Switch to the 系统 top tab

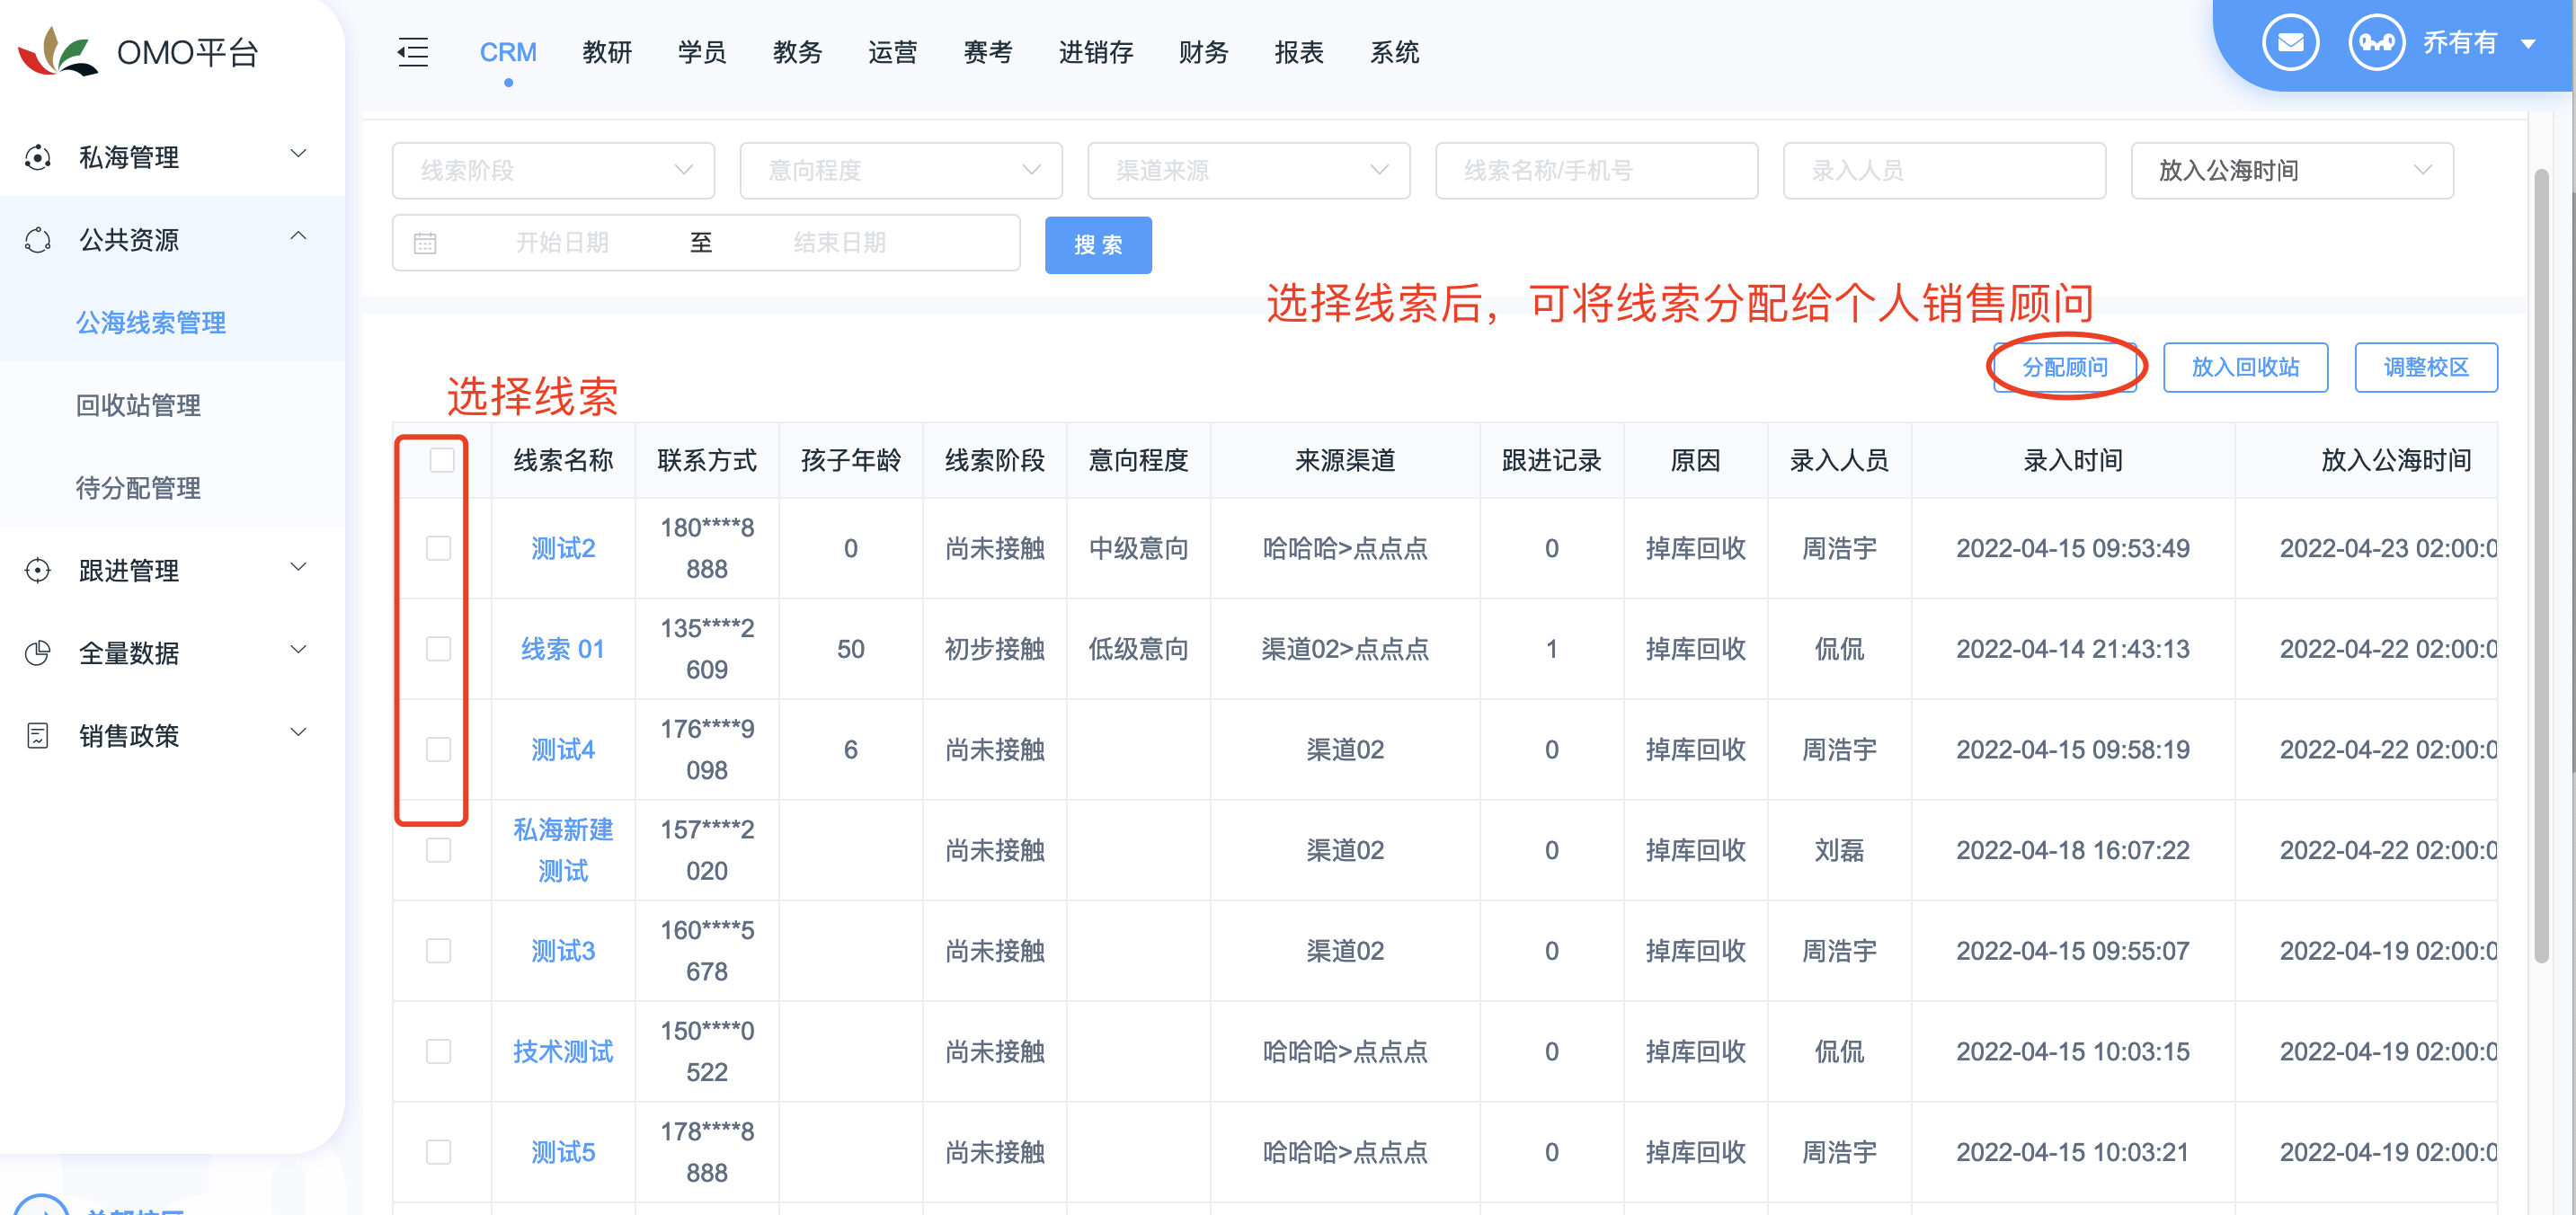[1394, 52]
